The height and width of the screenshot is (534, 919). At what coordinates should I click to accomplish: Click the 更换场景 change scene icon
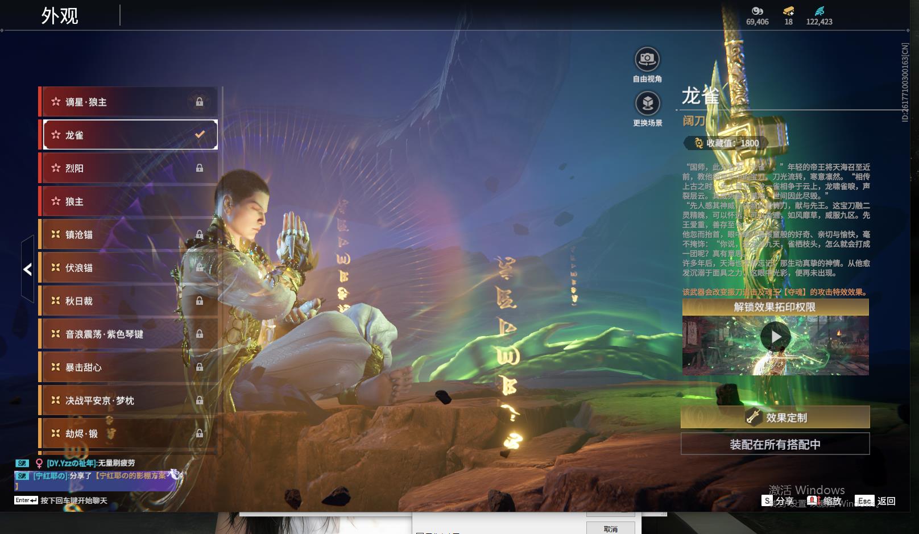[647, 104]
